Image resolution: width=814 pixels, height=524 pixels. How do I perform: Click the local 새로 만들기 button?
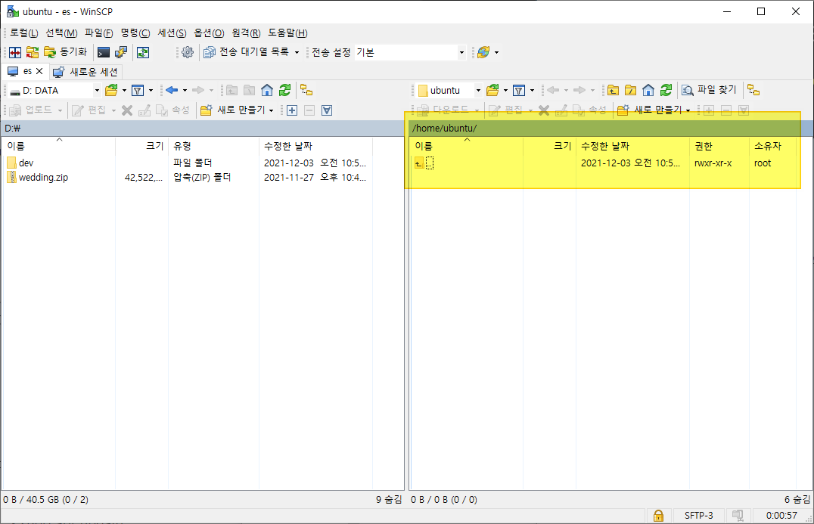(x=237, y=110)
